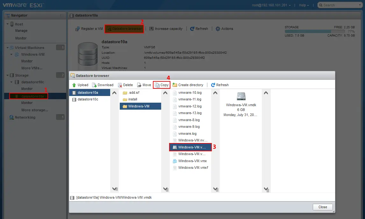The image size is (365, 219).
Task: Click the Search input field
Action: (340, 5)
